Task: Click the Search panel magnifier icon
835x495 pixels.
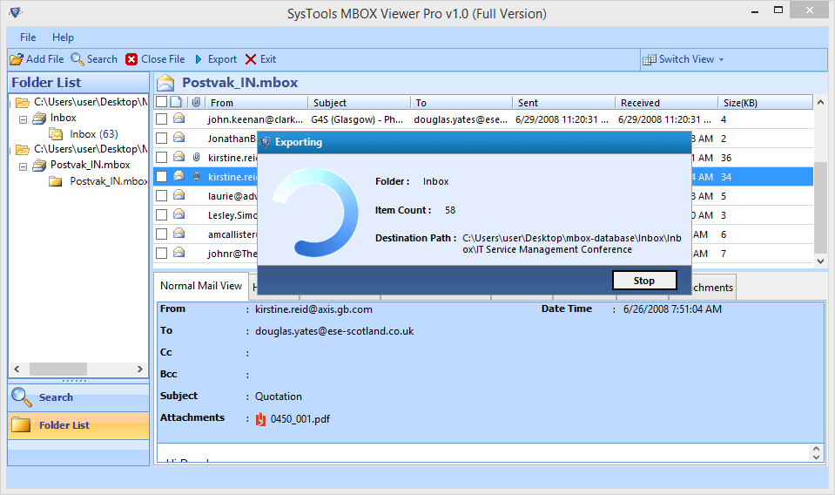Action: point(22,397)
